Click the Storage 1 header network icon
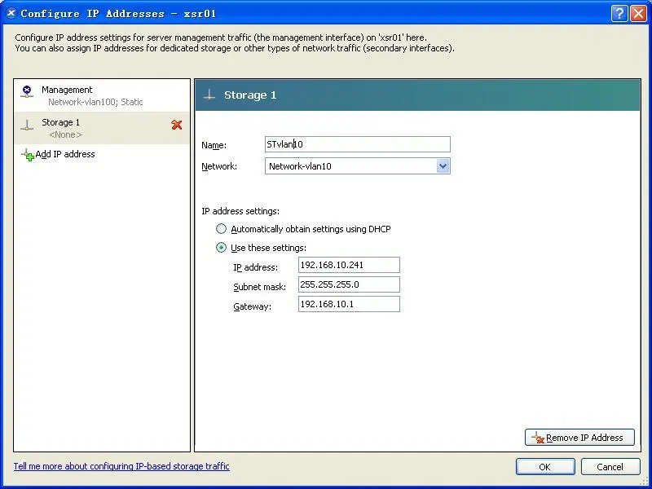 click(209, 95)
